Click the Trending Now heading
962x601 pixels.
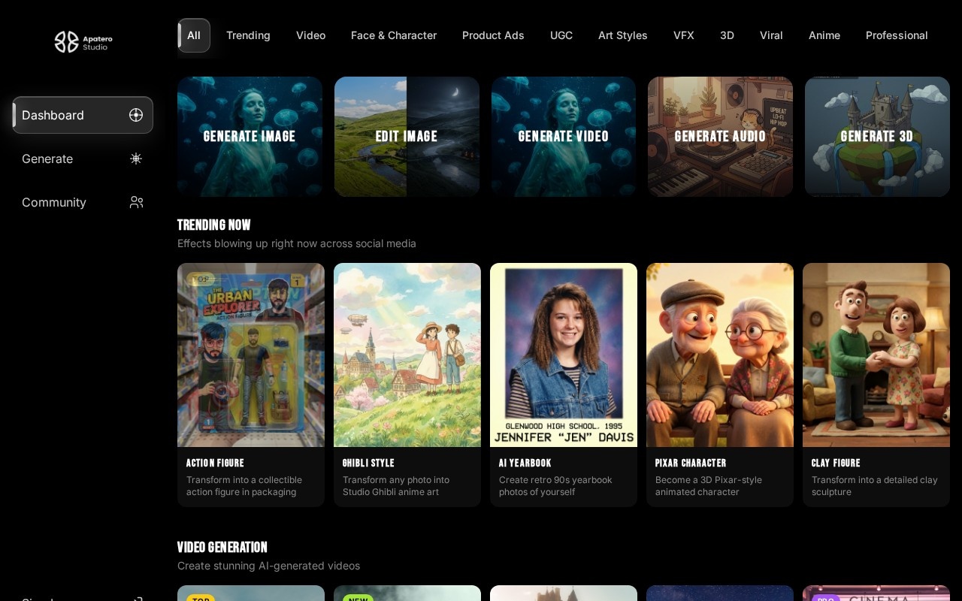(x=214, y=225)
